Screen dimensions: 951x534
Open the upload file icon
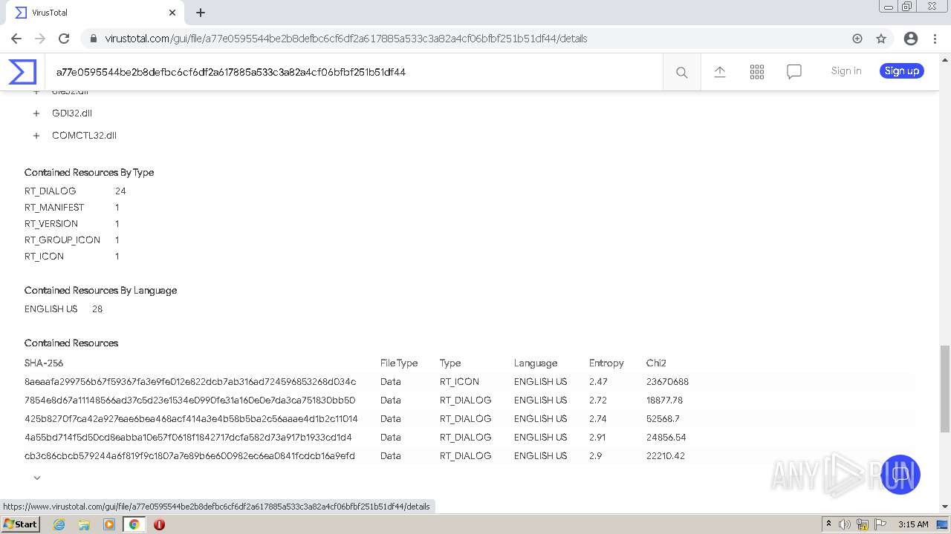(x=720, y=71)
